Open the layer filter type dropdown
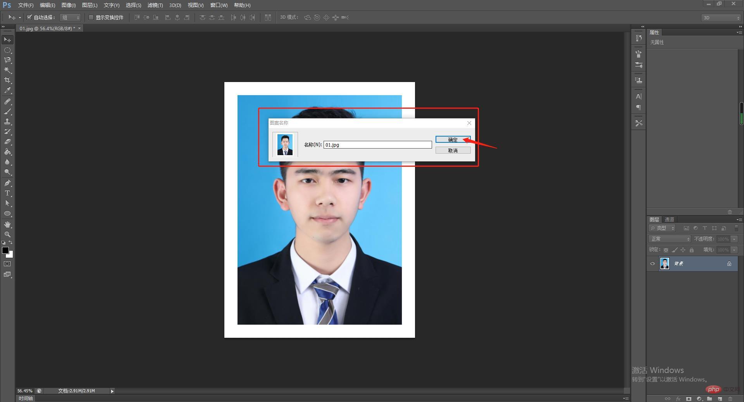This screenshot has width=744, height=402. tap(663, 228)
